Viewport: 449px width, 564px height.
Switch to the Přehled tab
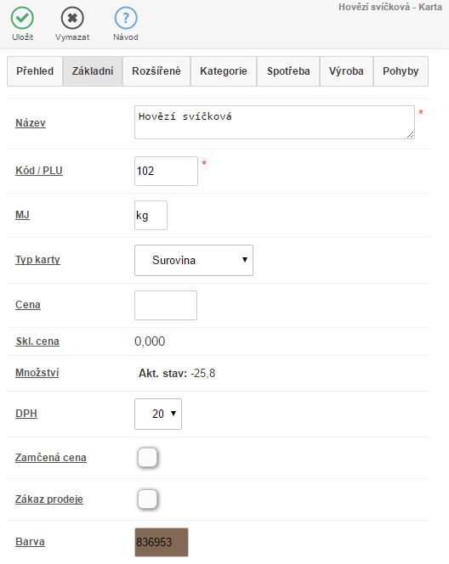pyautogui.click(x=35, y=71)
